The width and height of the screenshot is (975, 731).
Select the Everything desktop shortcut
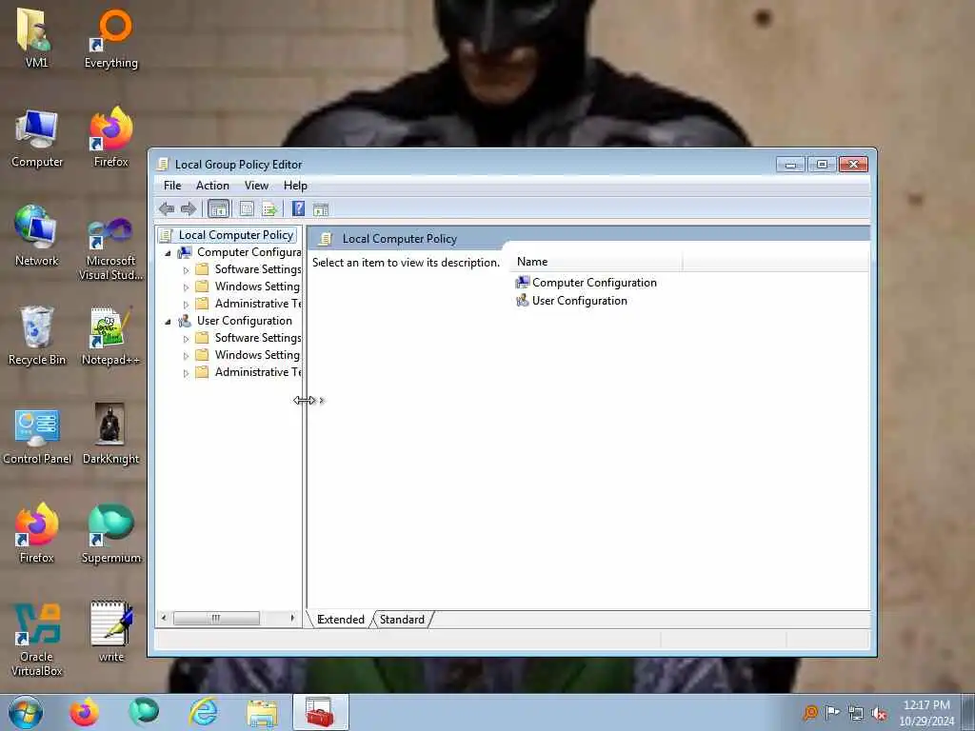tap(111, 37)
